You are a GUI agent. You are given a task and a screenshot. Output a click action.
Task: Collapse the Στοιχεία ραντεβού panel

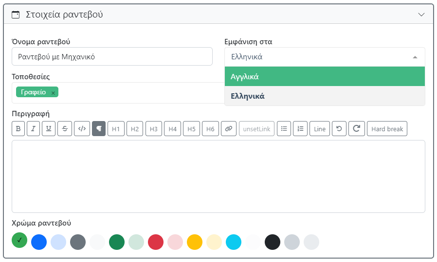[x=421, y=15]
